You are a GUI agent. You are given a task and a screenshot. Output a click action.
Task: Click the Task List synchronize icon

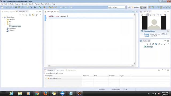click(165, 15)
